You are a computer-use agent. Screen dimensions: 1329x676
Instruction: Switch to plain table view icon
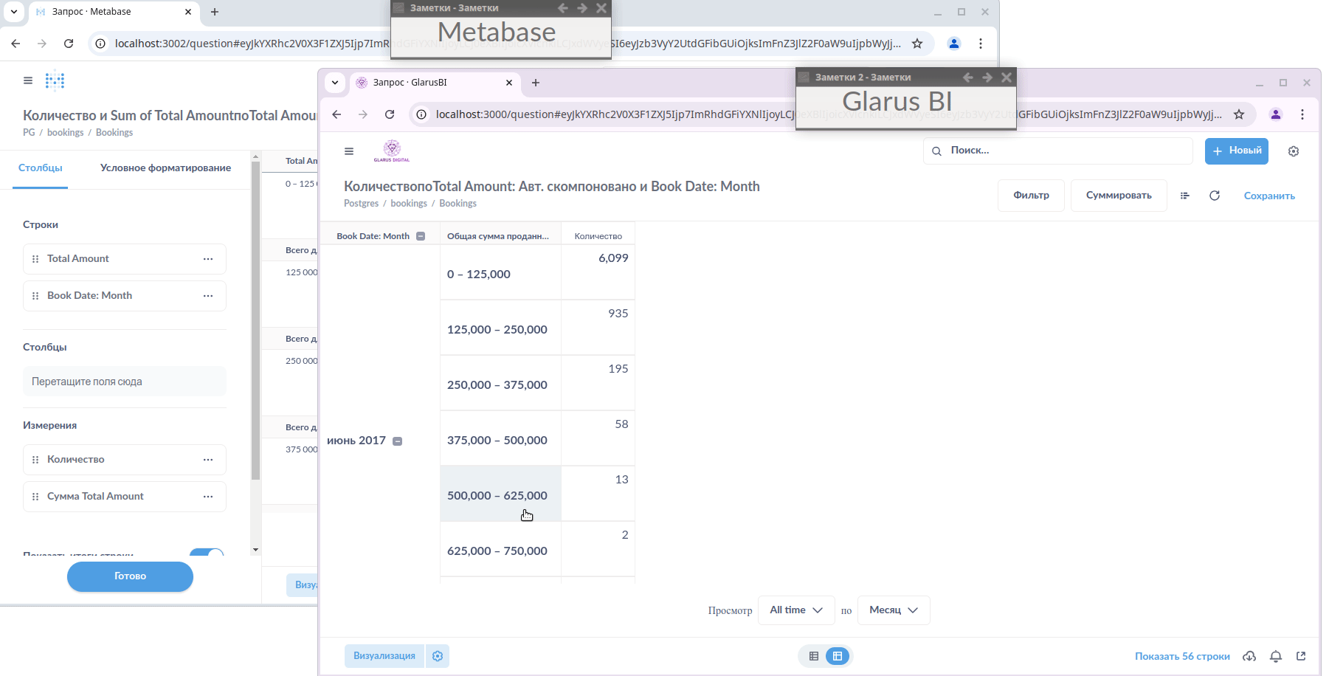[x=814, y=656]
